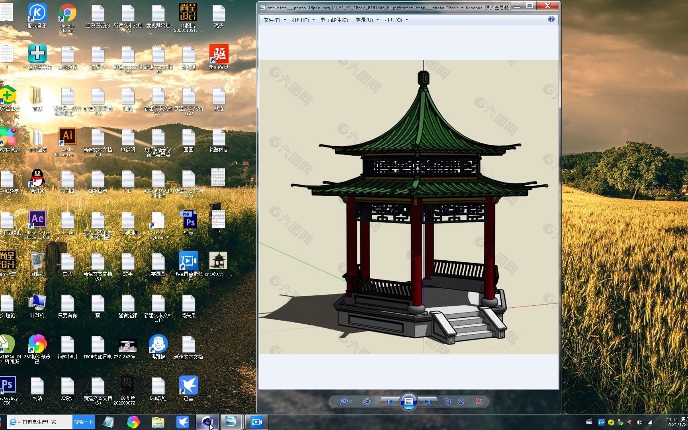This screenshot has width=688, height=430.
Task: Expand the 打印(P) dropdown menu
Action: (x=313, y=20)
